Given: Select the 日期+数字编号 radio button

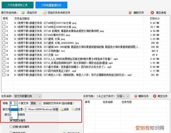Looking at the screenshot, I should pos(11,127).
